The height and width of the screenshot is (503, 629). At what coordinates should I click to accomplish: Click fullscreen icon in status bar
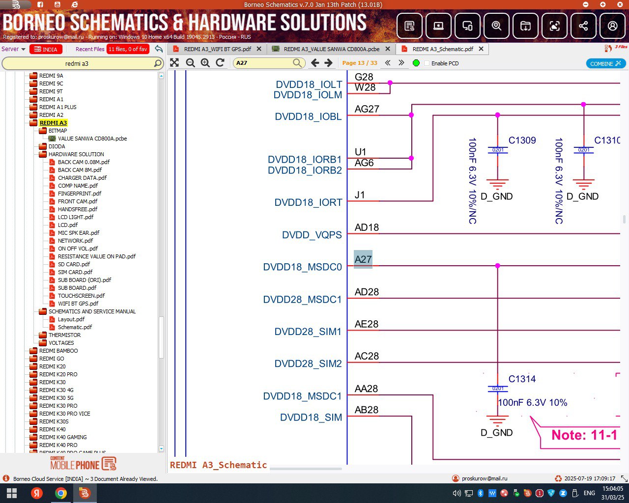coord(624,478)
